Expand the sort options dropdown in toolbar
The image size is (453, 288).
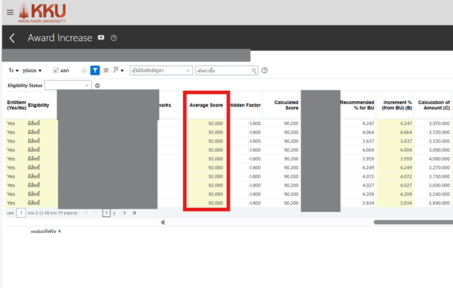pos(119,70)
